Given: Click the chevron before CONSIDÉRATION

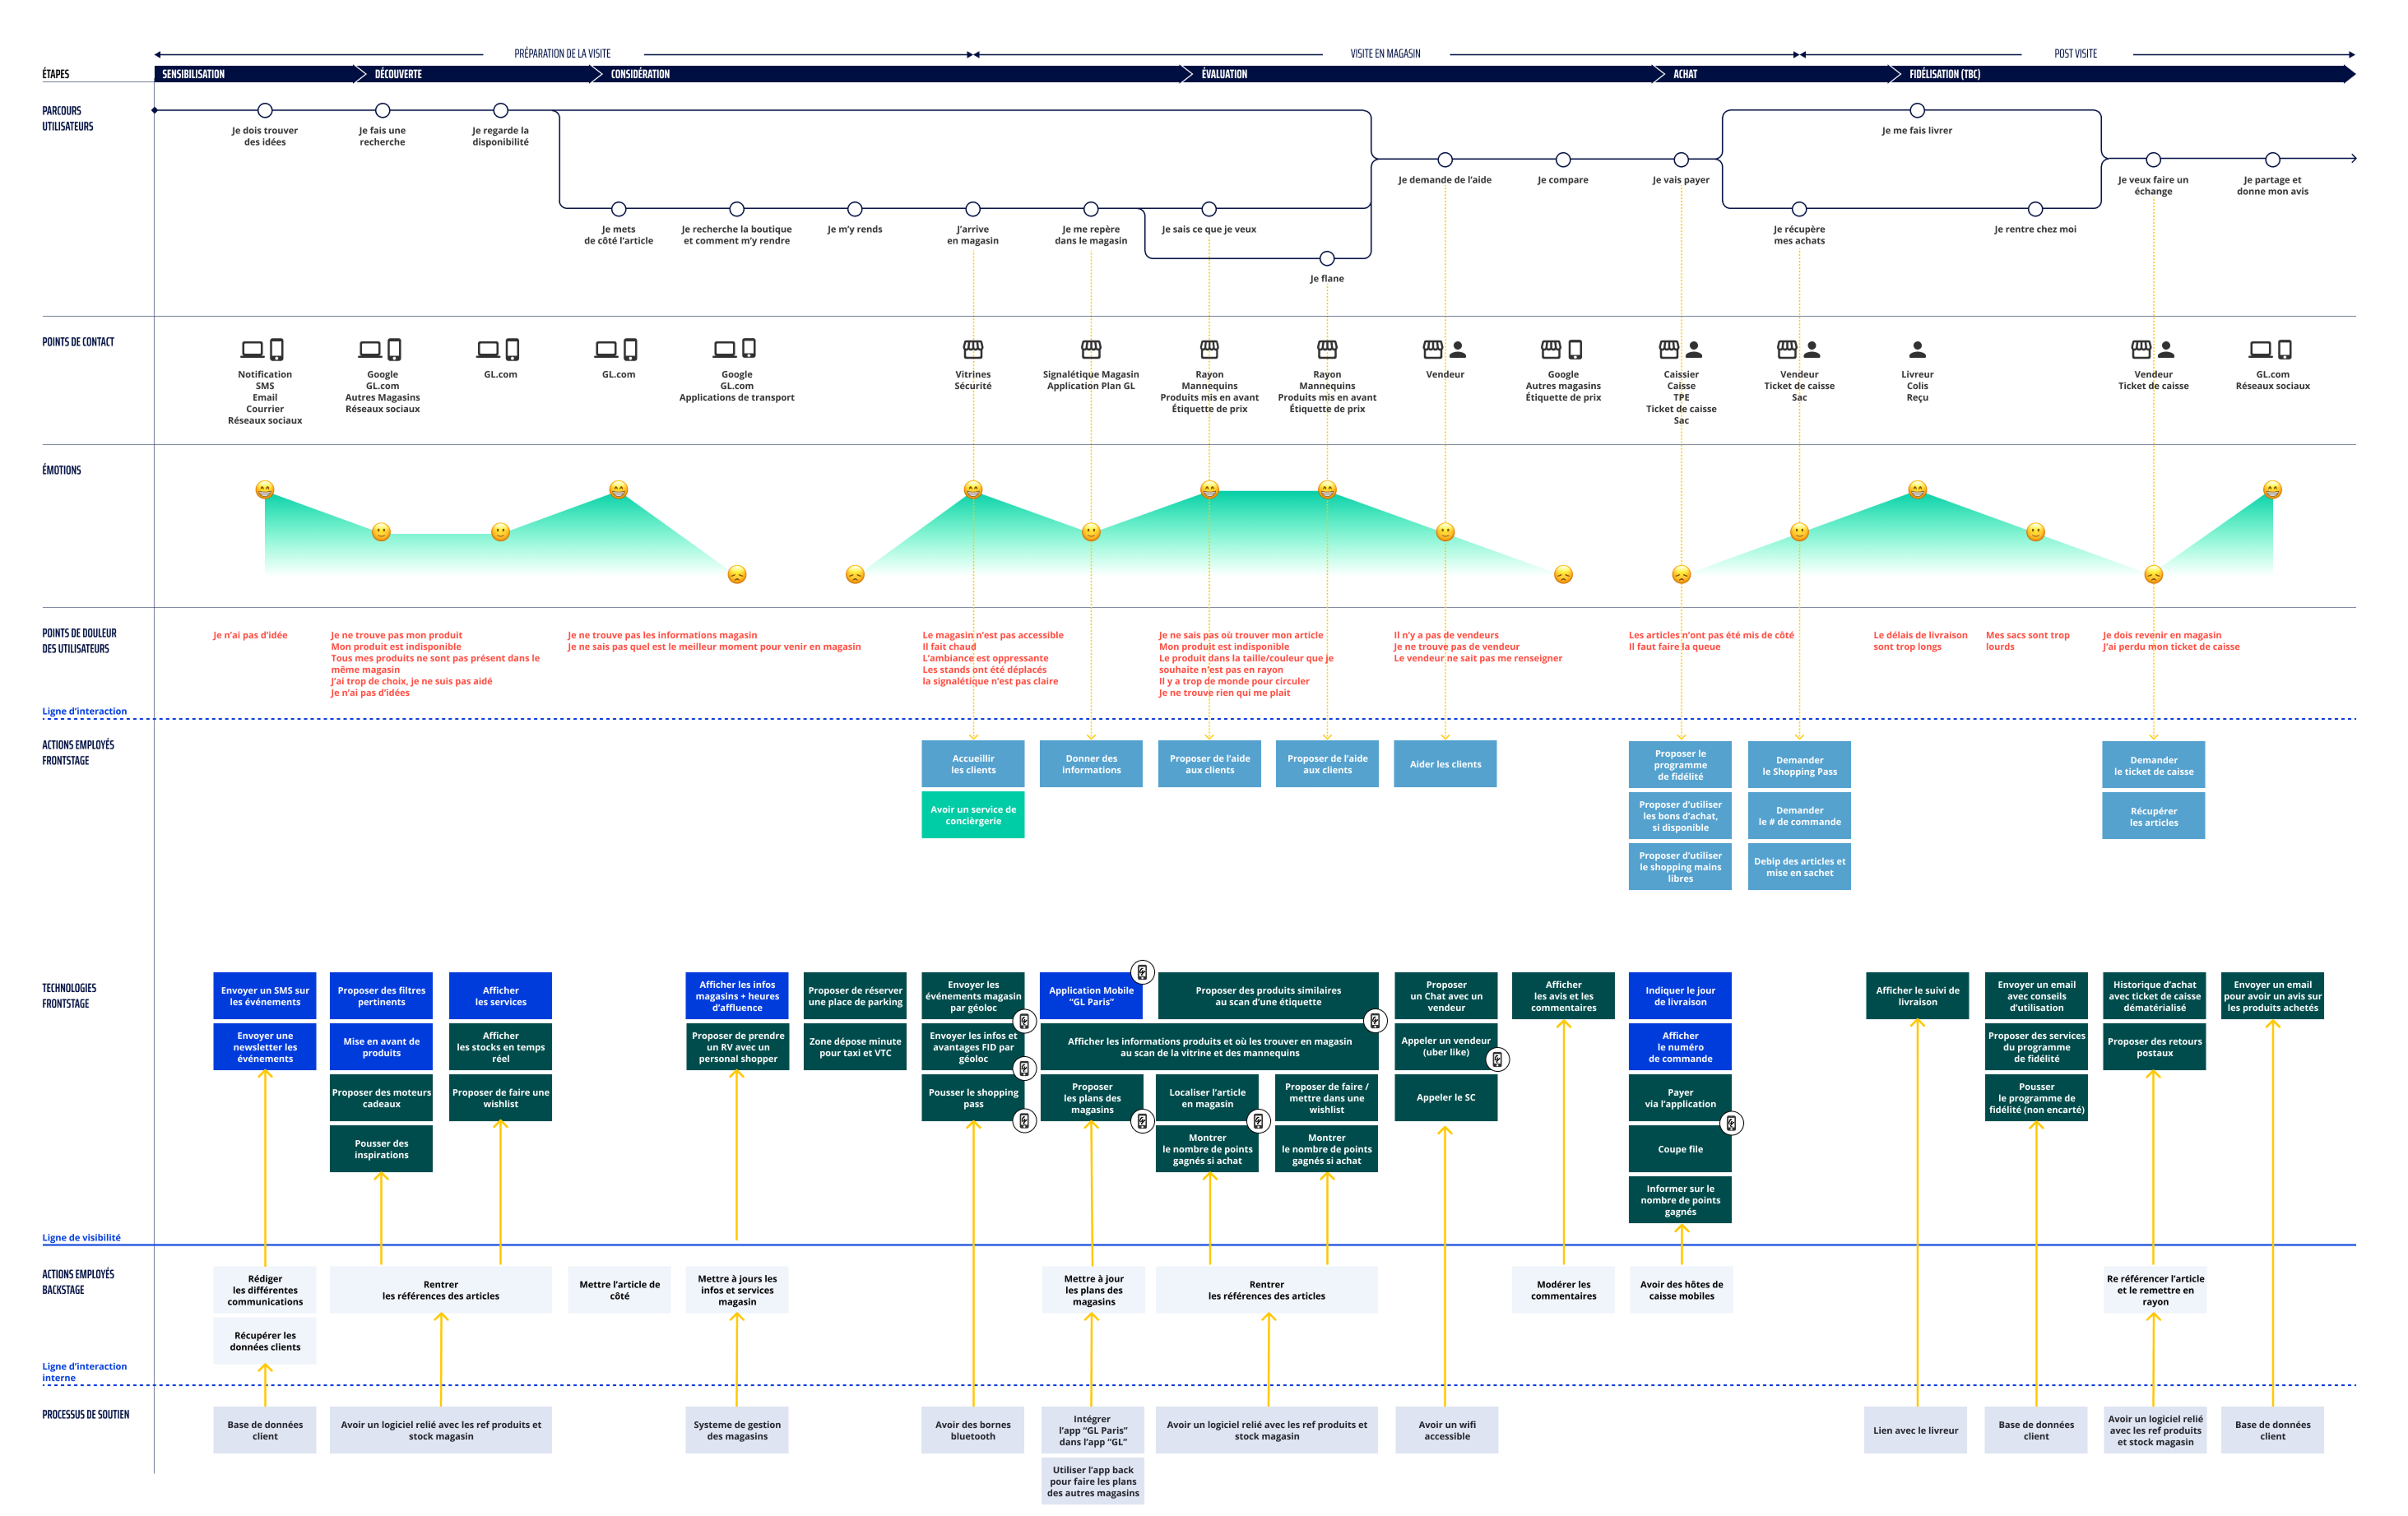Looking at the screenshot, I should (597, 73).
